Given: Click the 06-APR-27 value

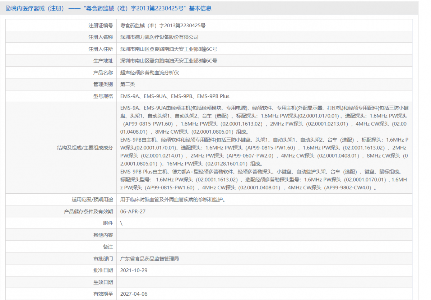Looking at the screenshot, I should click(133, 211).
